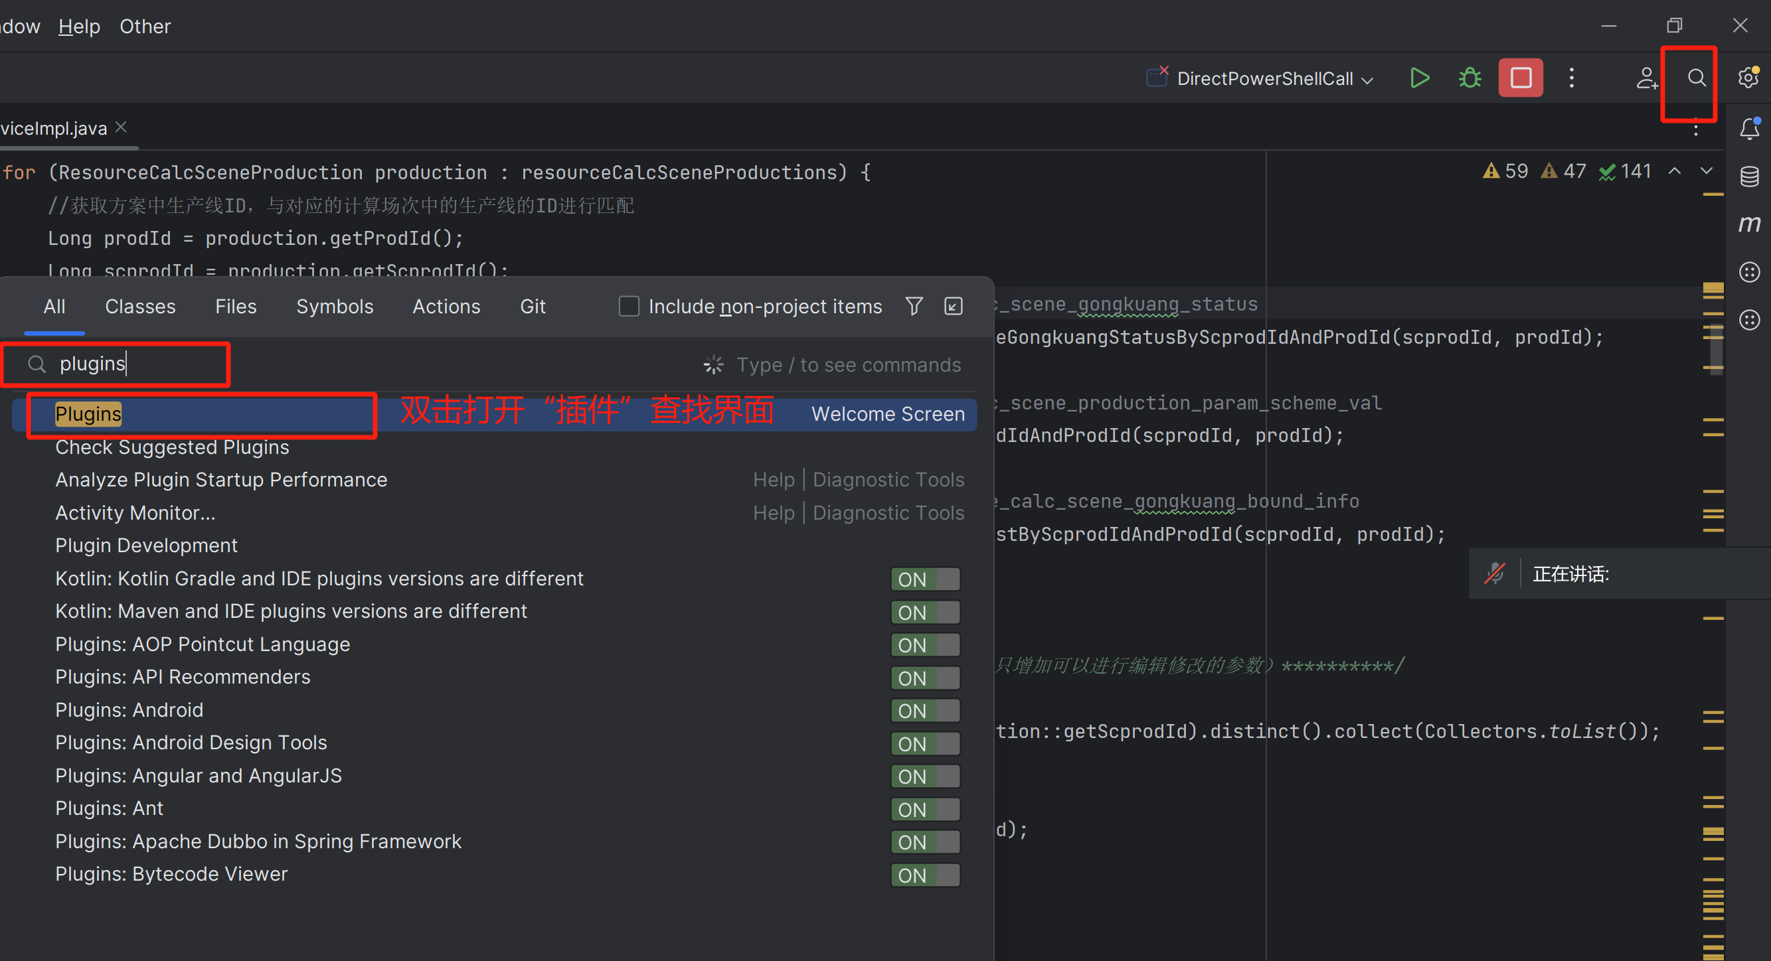Start debugging with the bug icon
The image size is (1771, 961).
pos(1469,78)
